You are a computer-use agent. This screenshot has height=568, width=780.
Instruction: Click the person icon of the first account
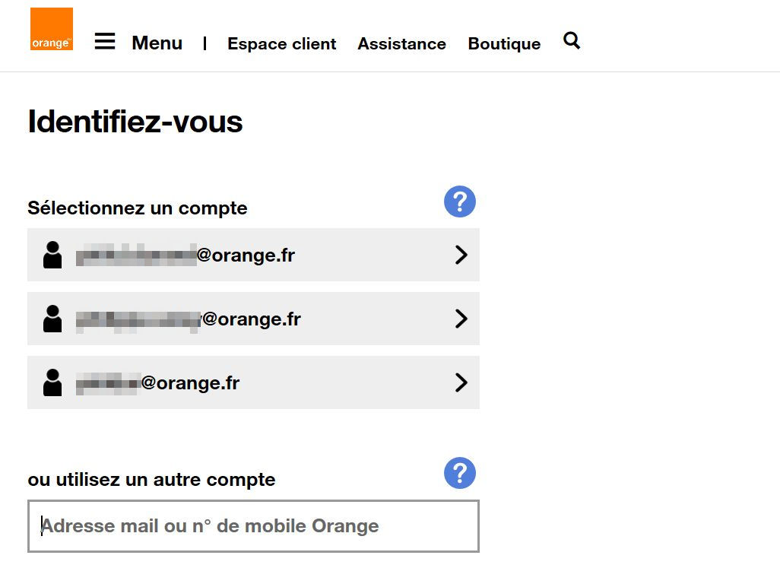52,255
